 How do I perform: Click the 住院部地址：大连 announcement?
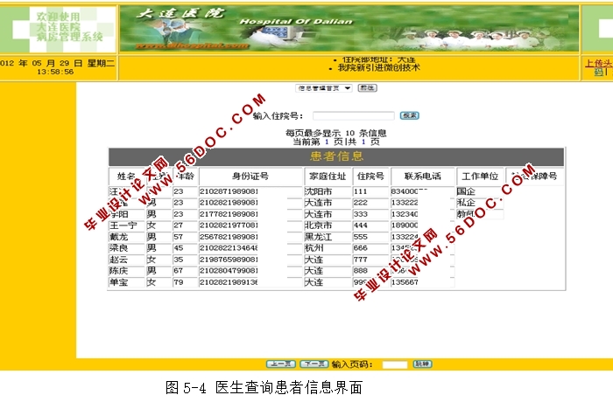click(x=378, y=59)
